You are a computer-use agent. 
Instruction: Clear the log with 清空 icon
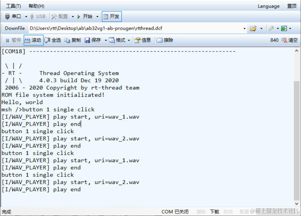[x=284, y=40]
